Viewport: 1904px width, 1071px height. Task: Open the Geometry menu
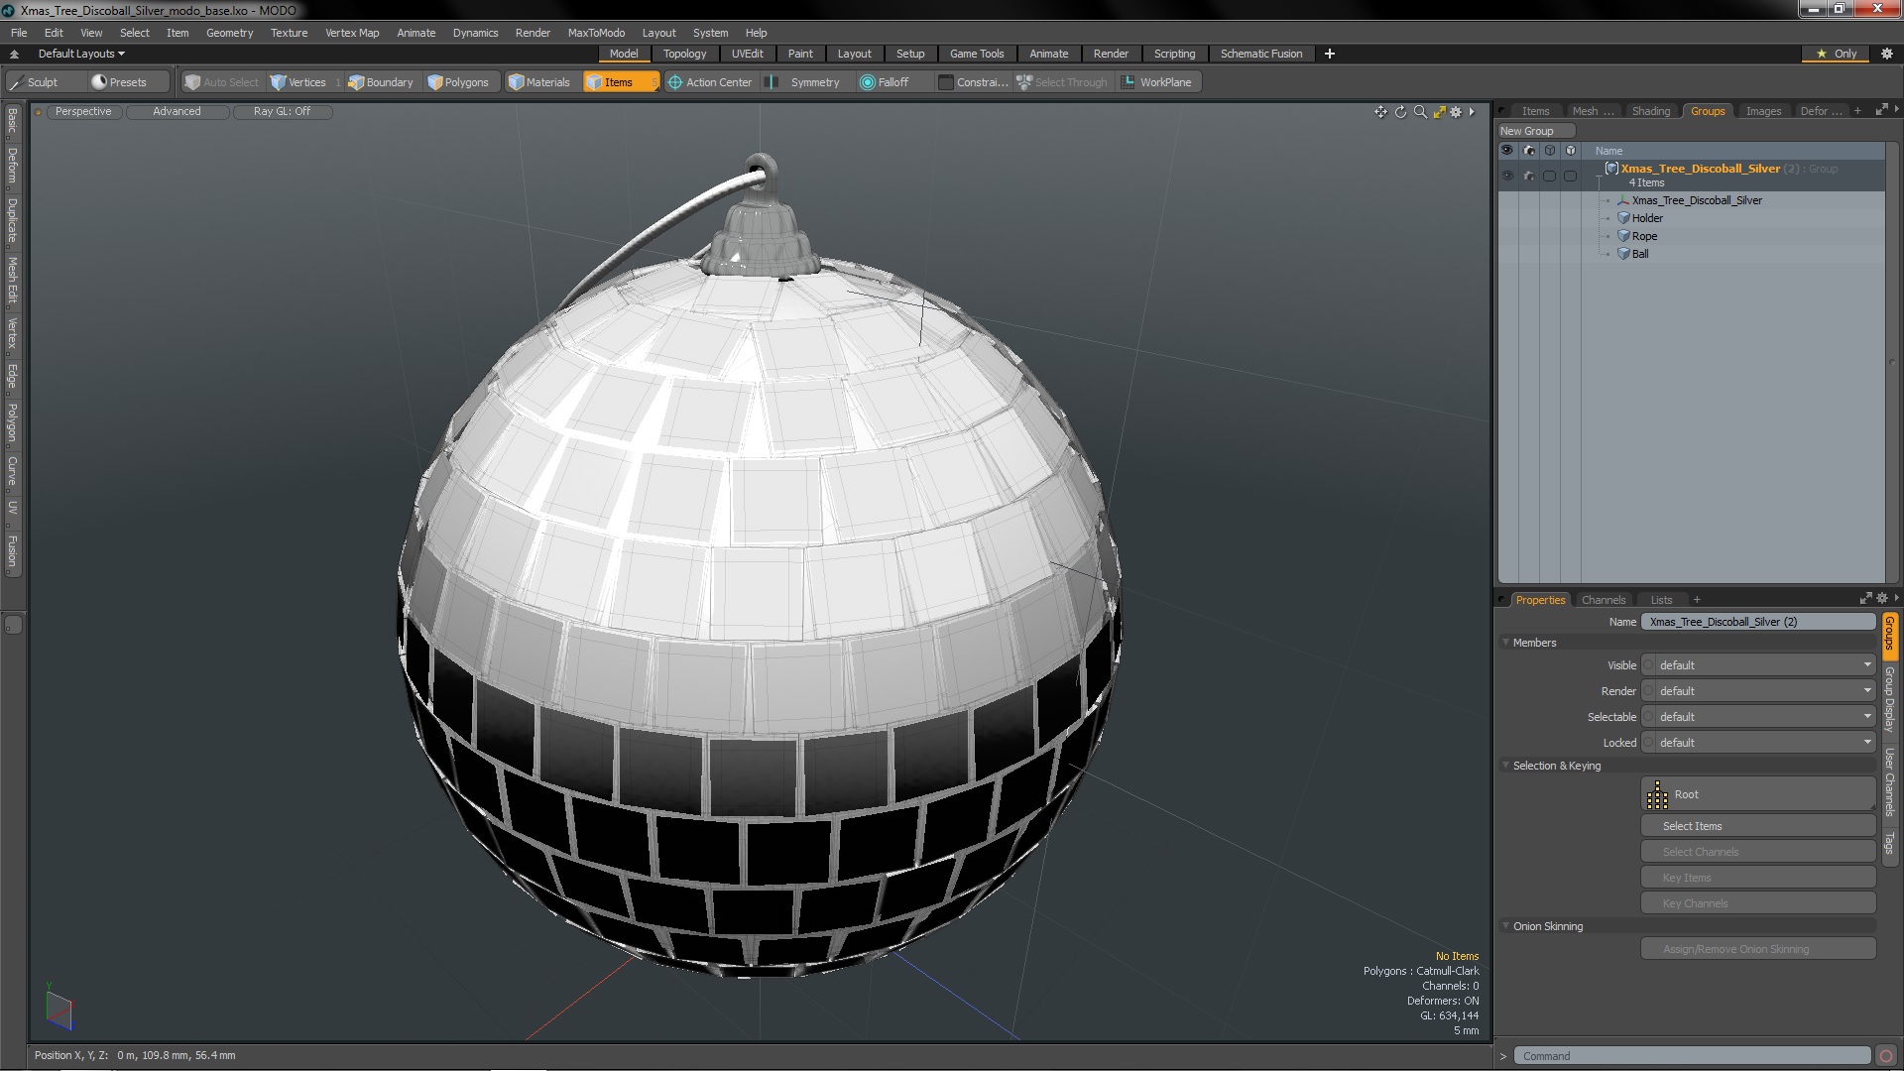tap(229, 33)
